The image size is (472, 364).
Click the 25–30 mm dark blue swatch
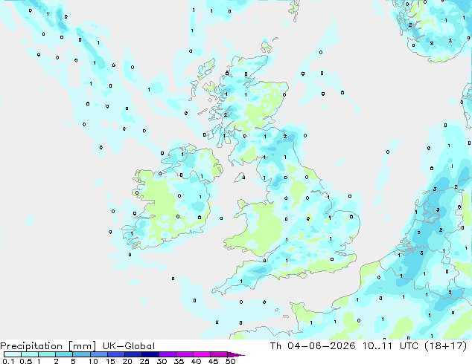pyautogui.click(x=150, y=354)
